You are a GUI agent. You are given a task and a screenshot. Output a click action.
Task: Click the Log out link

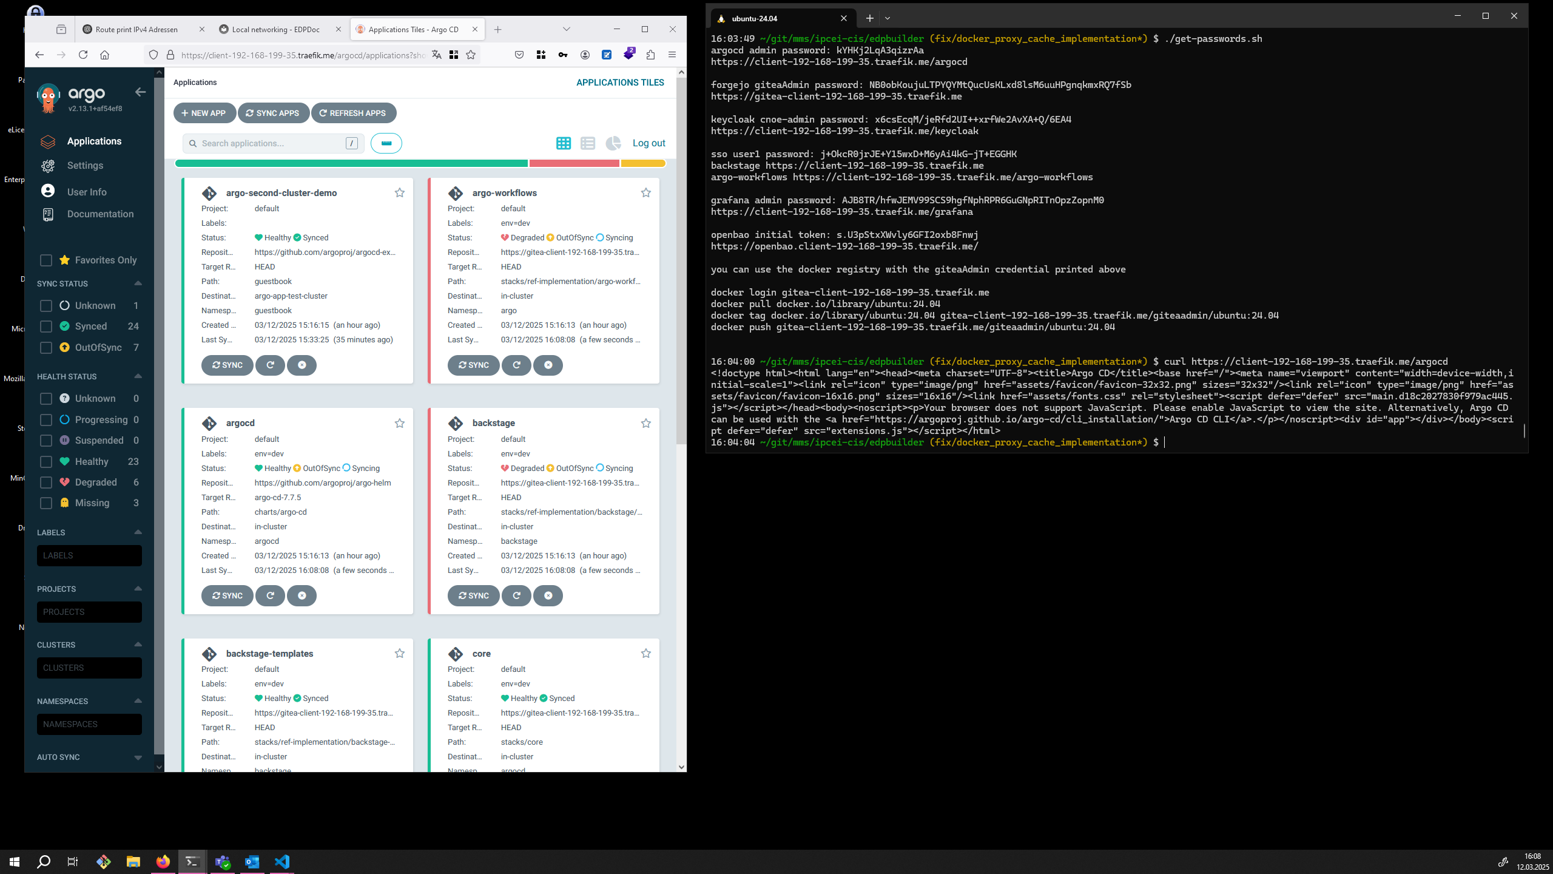[649, 143]
